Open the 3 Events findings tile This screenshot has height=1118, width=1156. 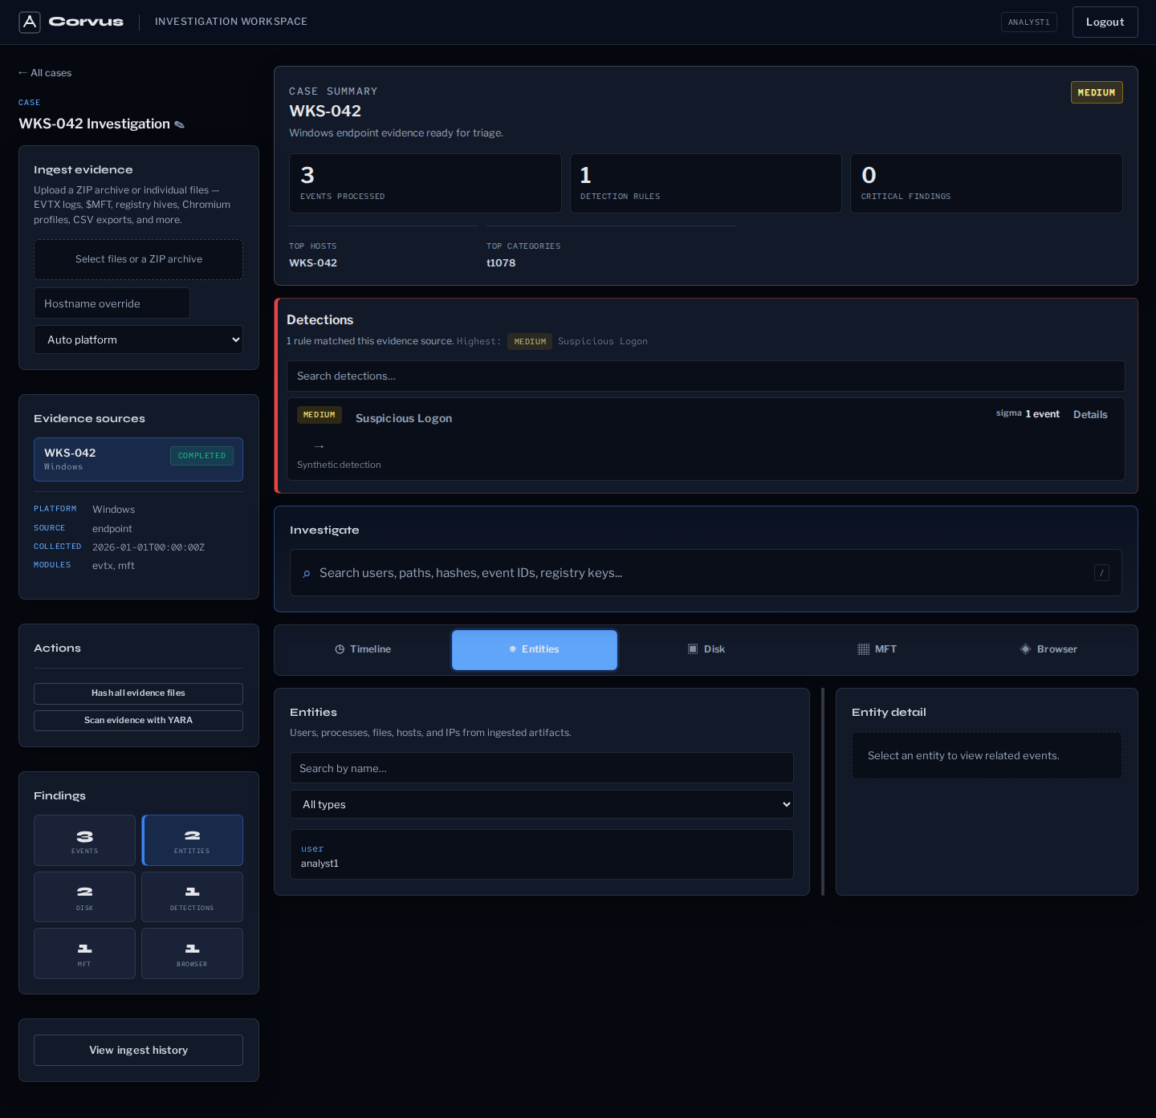(84, 840)
